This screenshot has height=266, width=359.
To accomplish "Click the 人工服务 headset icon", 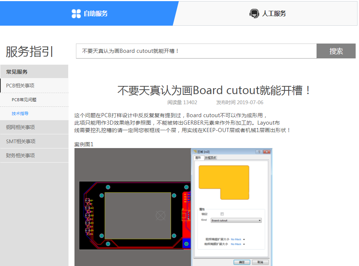I will 254,14.
